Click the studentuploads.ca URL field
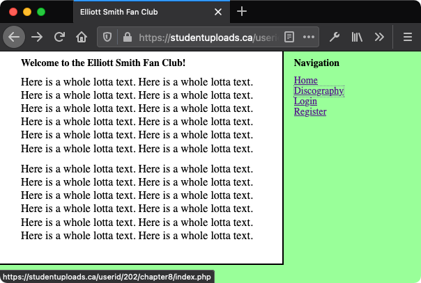Screen dimensions: 421x283 [x=208, y=38]
